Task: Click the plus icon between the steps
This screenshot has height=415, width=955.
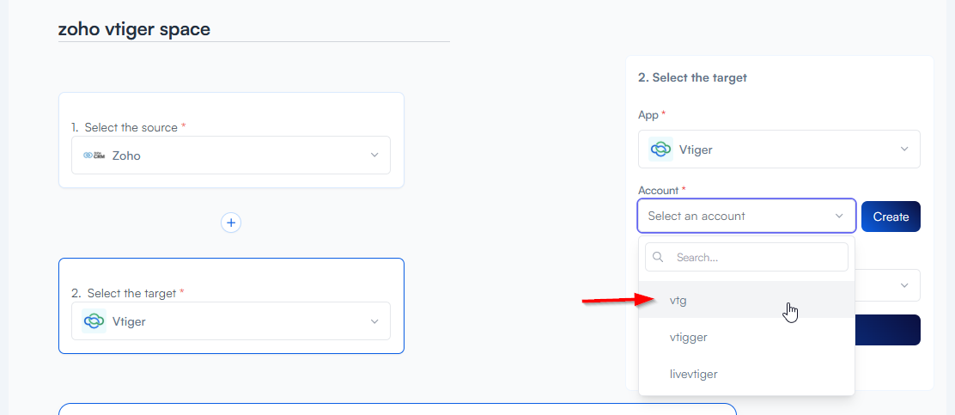Action: point(231,223)
